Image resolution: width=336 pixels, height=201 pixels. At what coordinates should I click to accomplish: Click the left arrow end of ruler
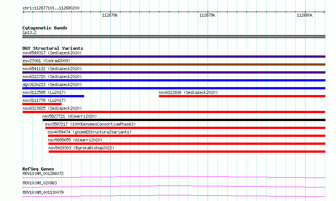coord(23,12)
